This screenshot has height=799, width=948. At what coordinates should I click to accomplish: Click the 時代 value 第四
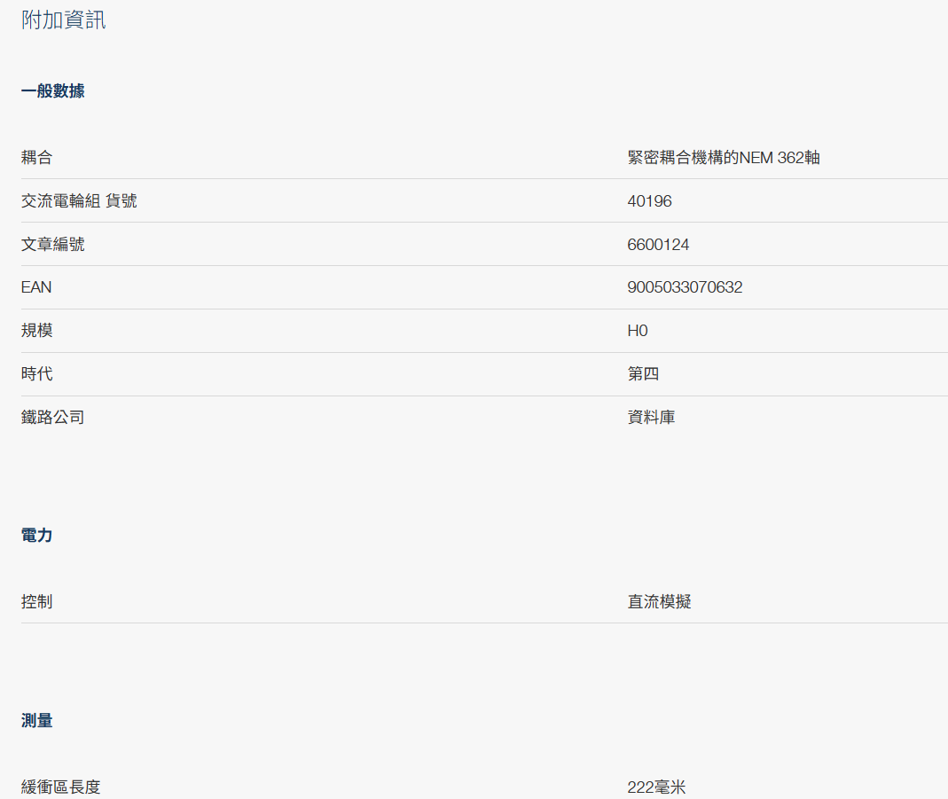pos(643,373)
